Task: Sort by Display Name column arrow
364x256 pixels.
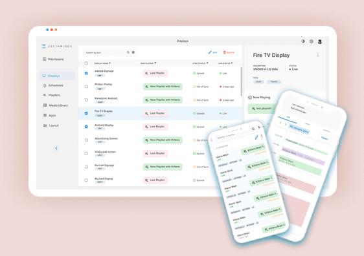Action: [x=110, y=63]
